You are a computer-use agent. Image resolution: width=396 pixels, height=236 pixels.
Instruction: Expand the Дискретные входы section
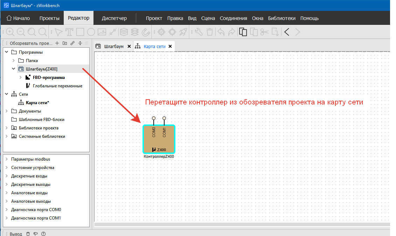tap(7, 176)
